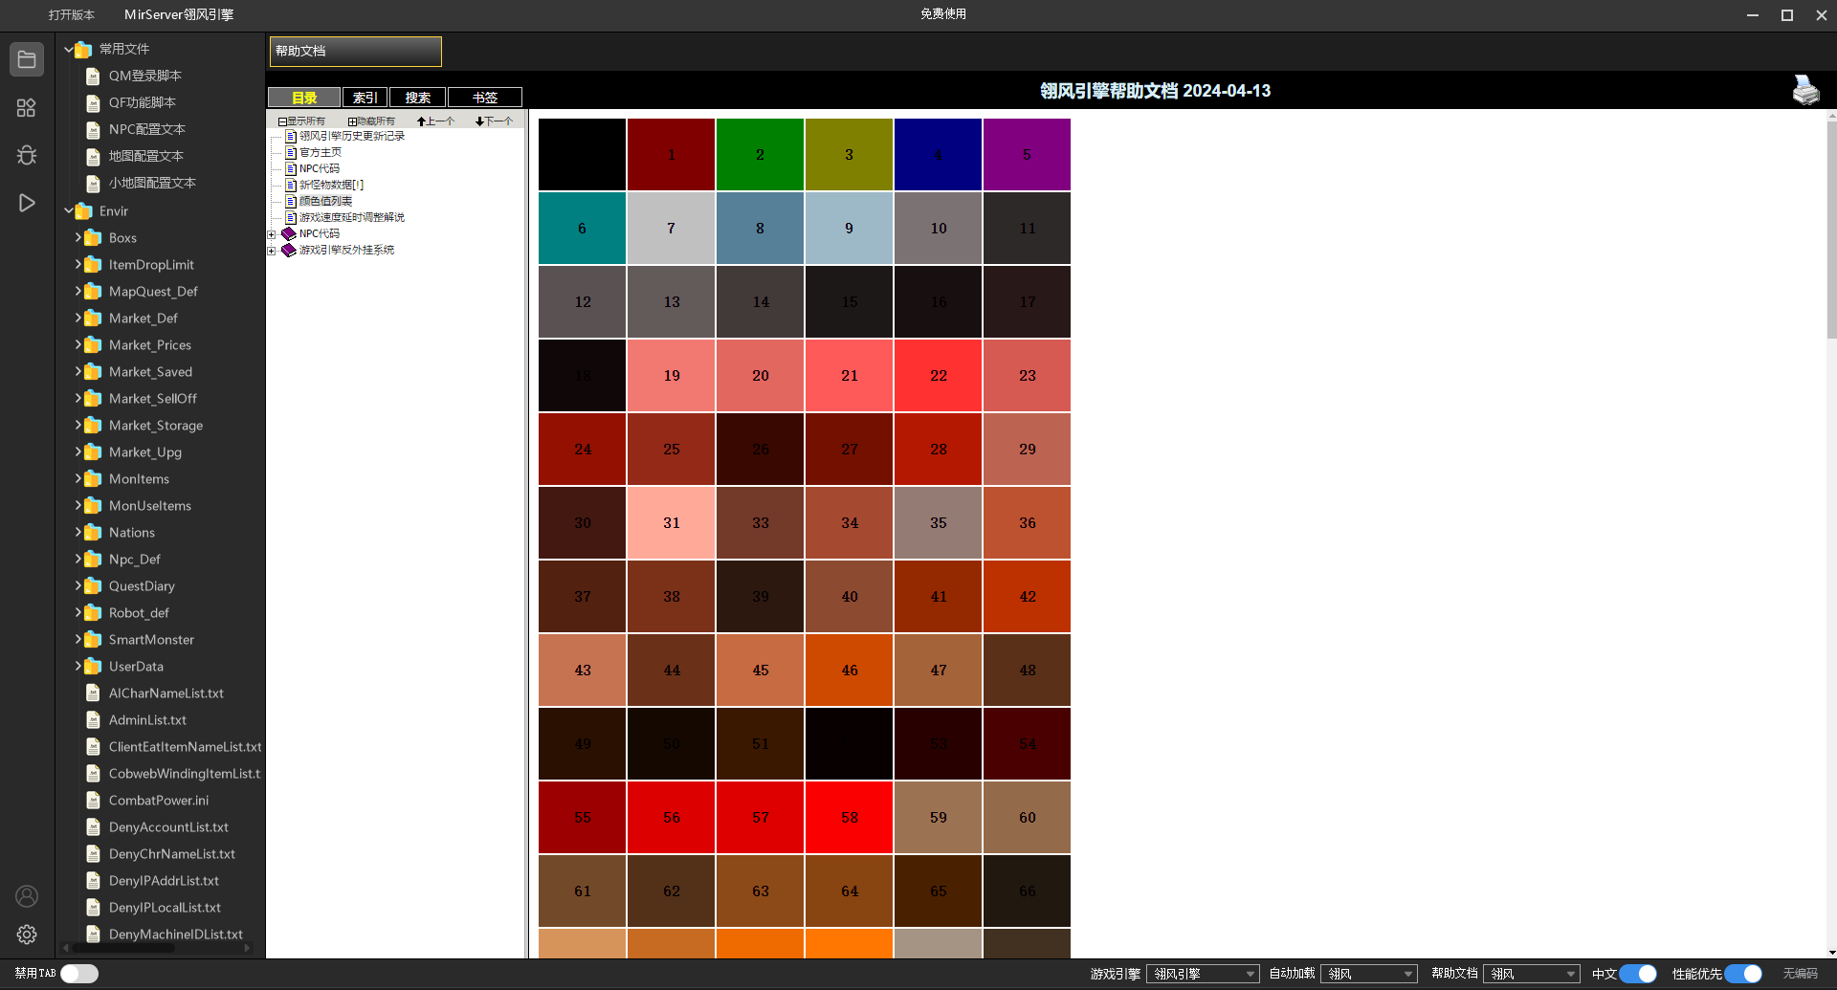This screenshot has height=990, width=1837.
Task: Click 隐藏所有 to collapse all topics
Action: [x=371, y=121]
